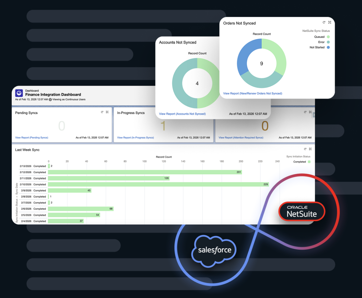Click the 2/10/2026 bar showing 229
This screenshot has height=298, width=362.
[x=158, y=184]
